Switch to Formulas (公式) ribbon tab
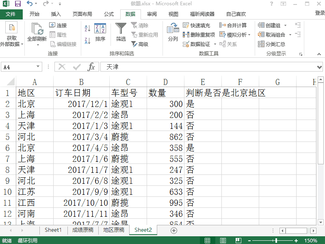This screenshot has height=244, width=325. [x=109, y=14]
